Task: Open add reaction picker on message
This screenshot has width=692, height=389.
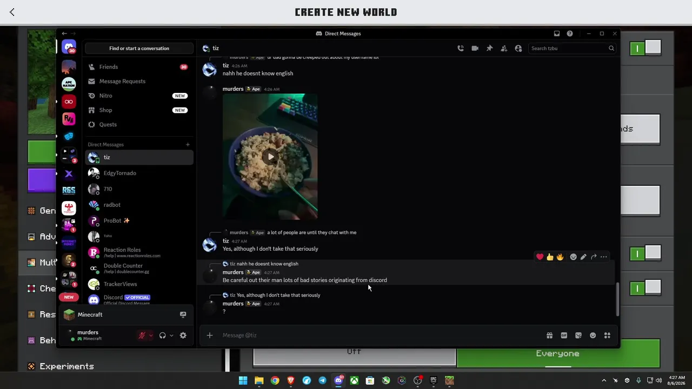Action: (573, 257)
